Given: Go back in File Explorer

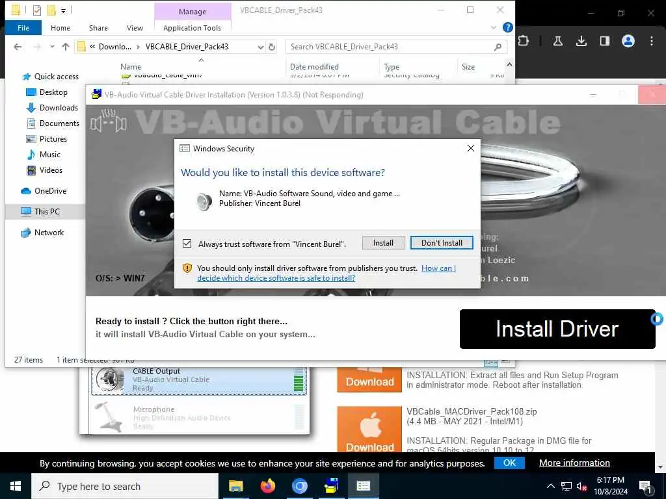Looking at the screenshot, I should pyautogui.click(x=18, y=47).
